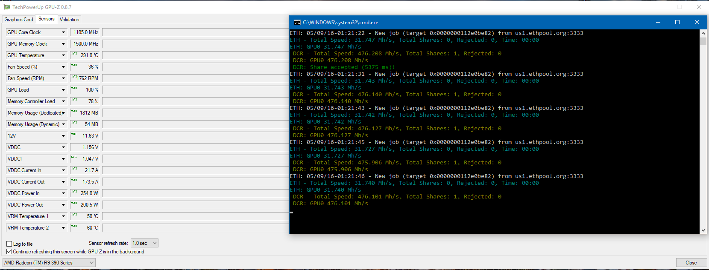Expand the GPU Core Clock sensor dropdown
Viewport: 709px width, 270px height.
click(x=63, y=32)
